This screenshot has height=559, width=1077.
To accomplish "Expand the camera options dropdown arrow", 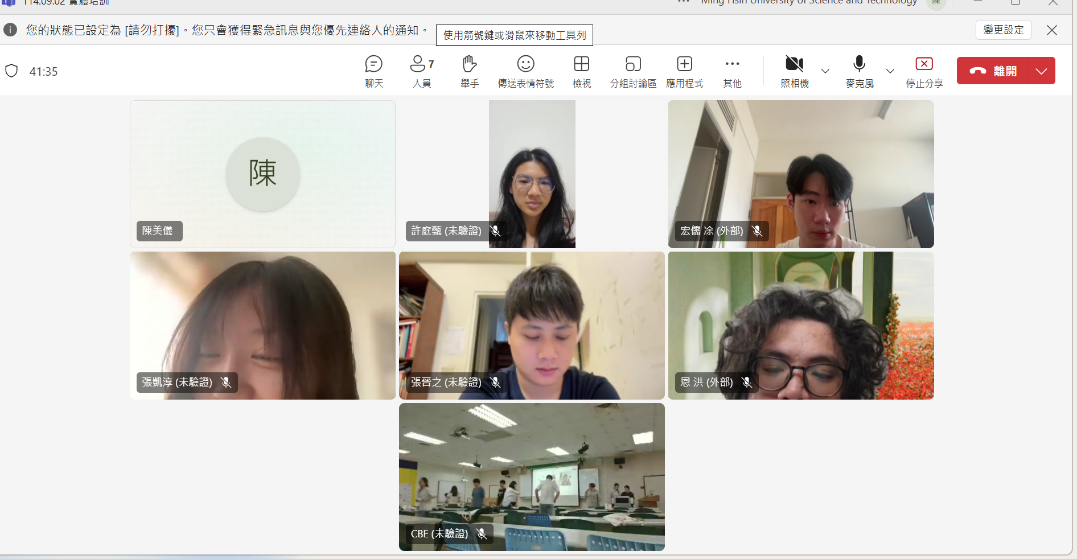I will [825, 71].
